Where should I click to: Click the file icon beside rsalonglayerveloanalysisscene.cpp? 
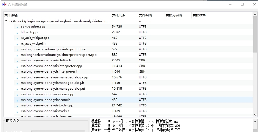pos(17,94)
